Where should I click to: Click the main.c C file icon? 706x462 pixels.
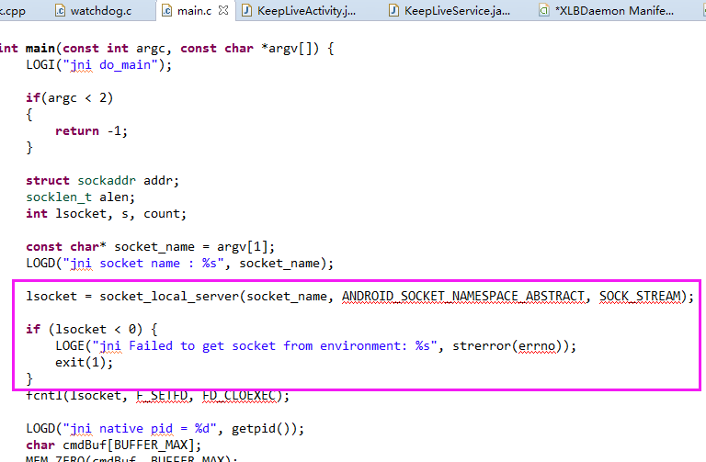166,11
